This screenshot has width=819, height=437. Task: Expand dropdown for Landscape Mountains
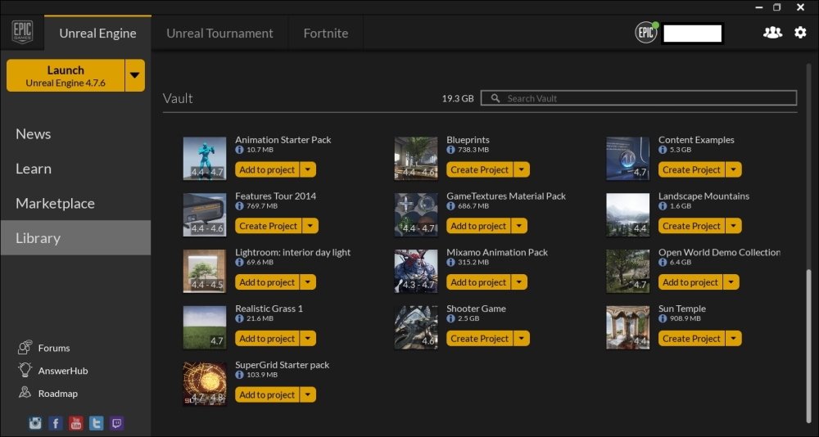734,226
